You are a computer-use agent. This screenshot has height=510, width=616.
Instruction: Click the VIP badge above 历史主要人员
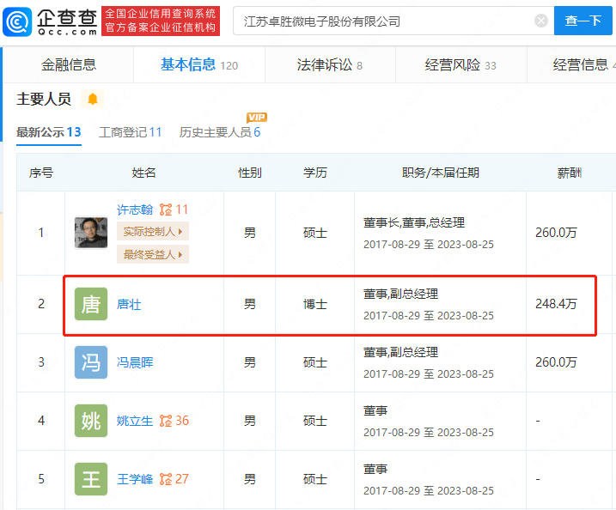[x=257, y=117]
